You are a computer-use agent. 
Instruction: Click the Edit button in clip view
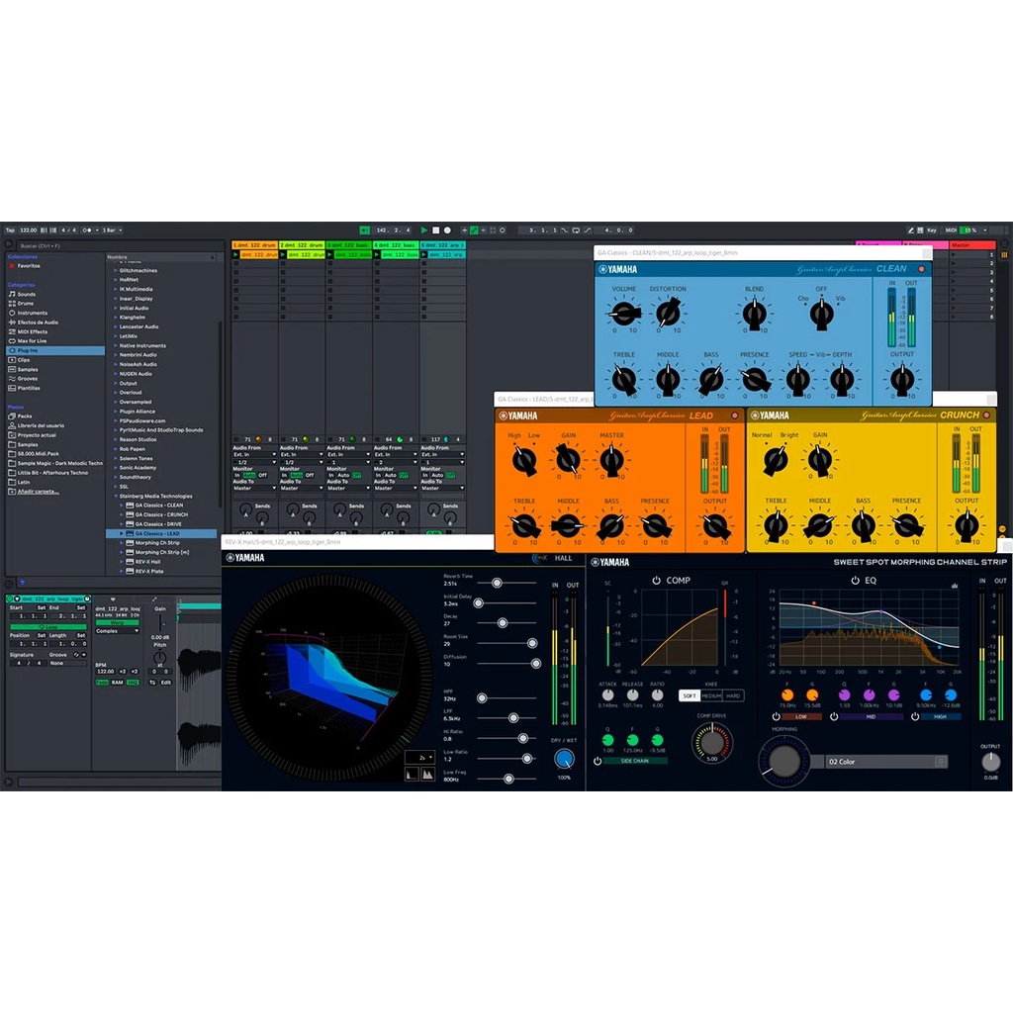point(166,683)
